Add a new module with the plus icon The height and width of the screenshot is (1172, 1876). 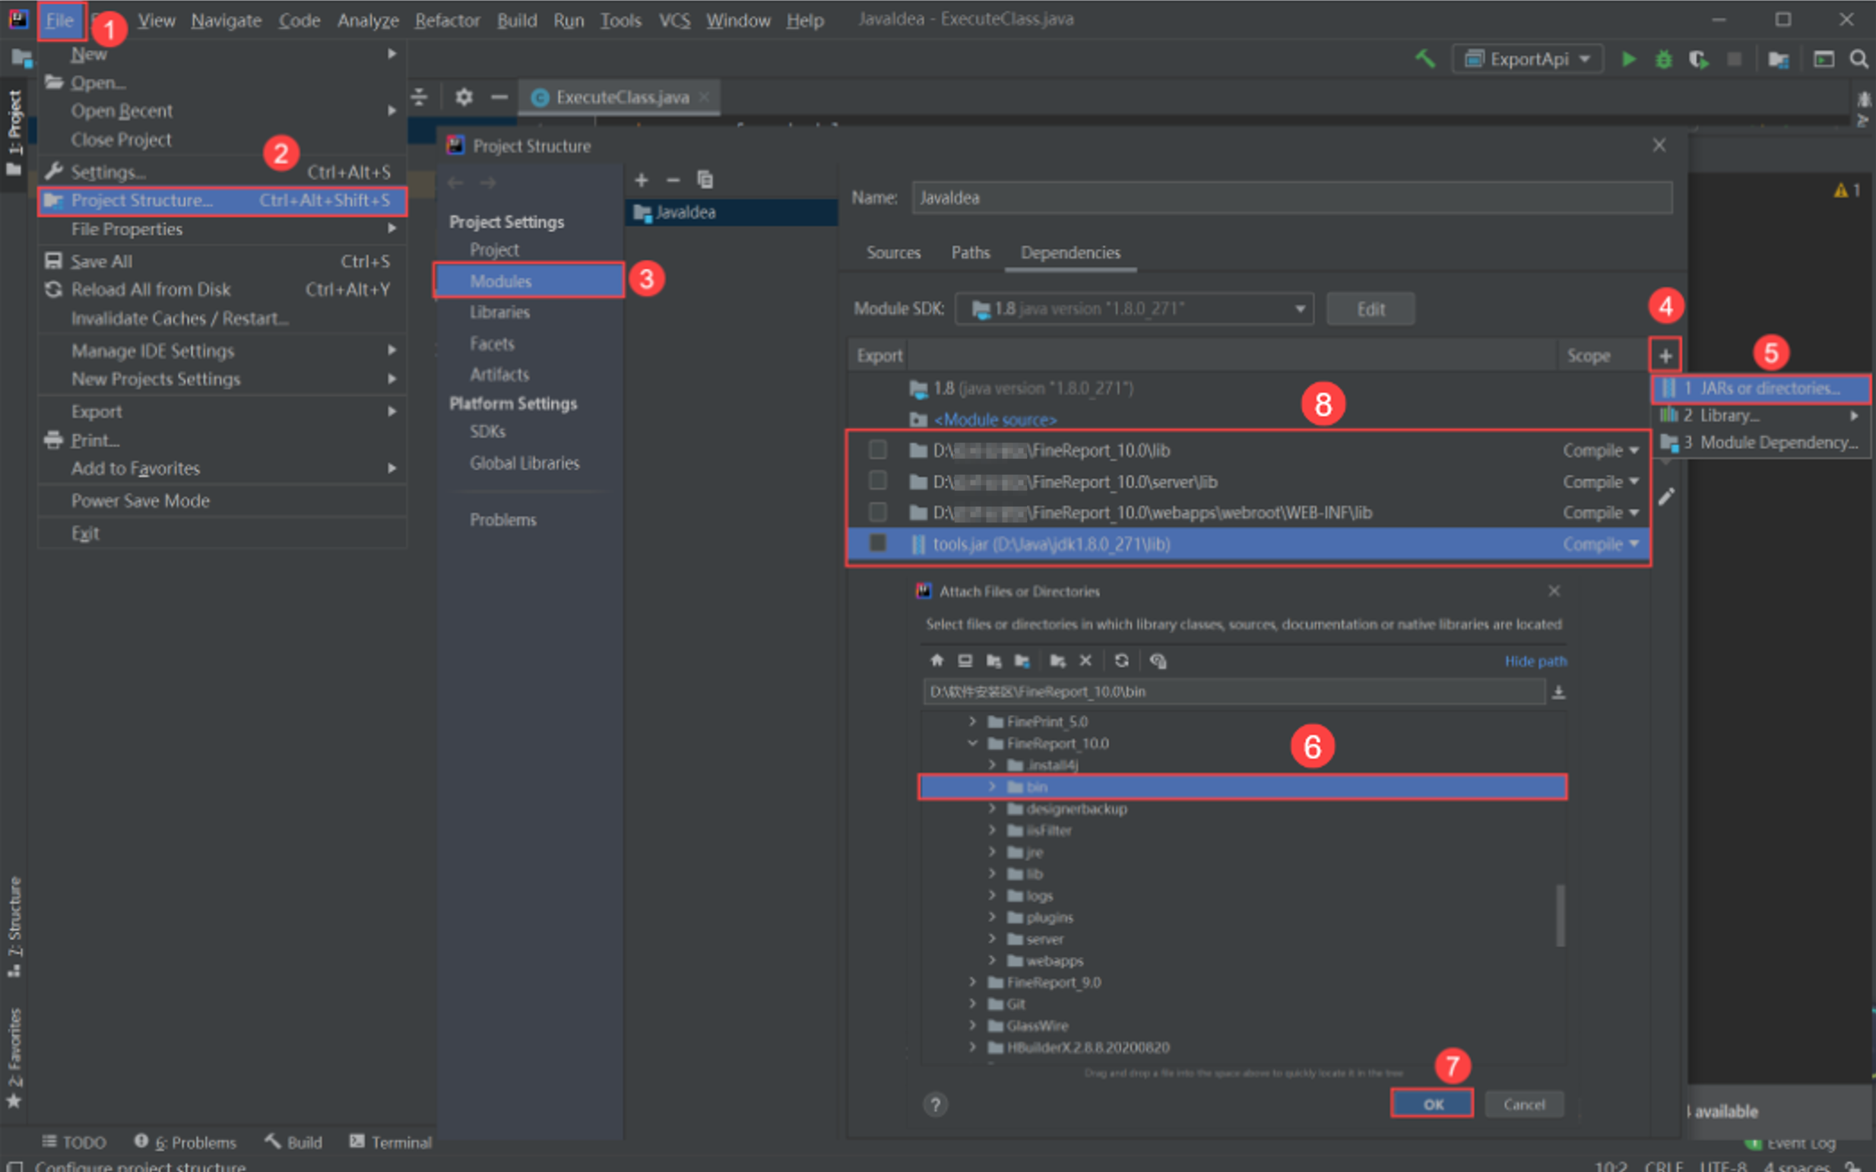[641, 180]
